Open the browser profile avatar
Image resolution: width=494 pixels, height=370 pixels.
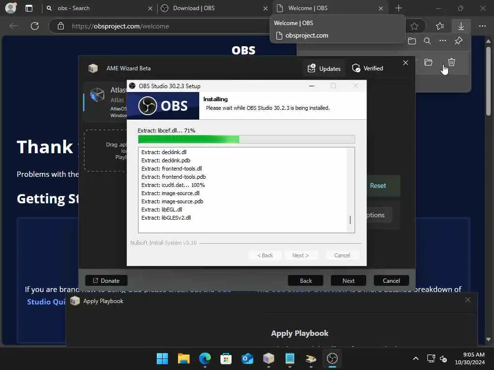tap(11, 8)
